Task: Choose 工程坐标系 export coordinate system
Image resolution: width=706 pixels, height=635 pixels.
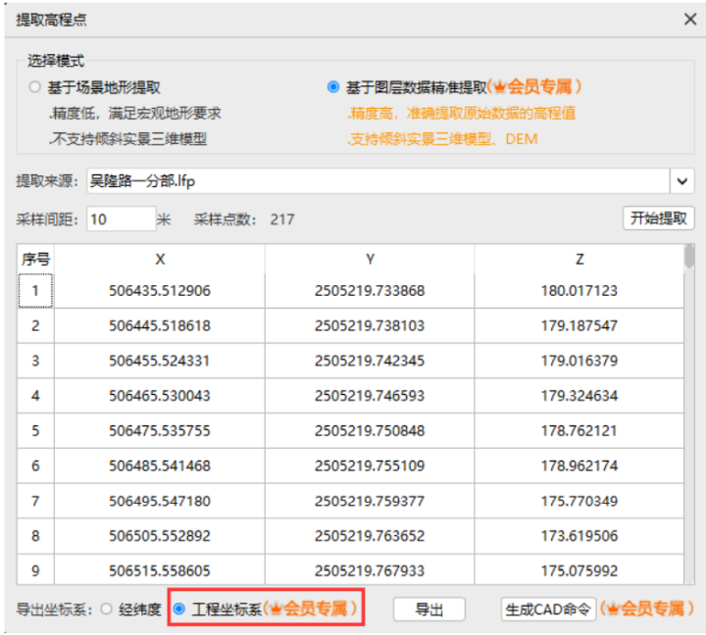Action: point(179,609)
